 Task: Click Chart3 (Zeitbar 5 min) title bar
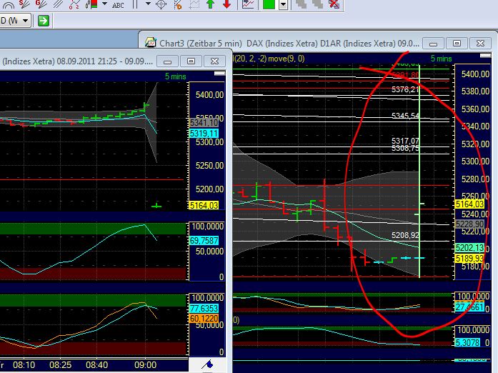[289, 43]
